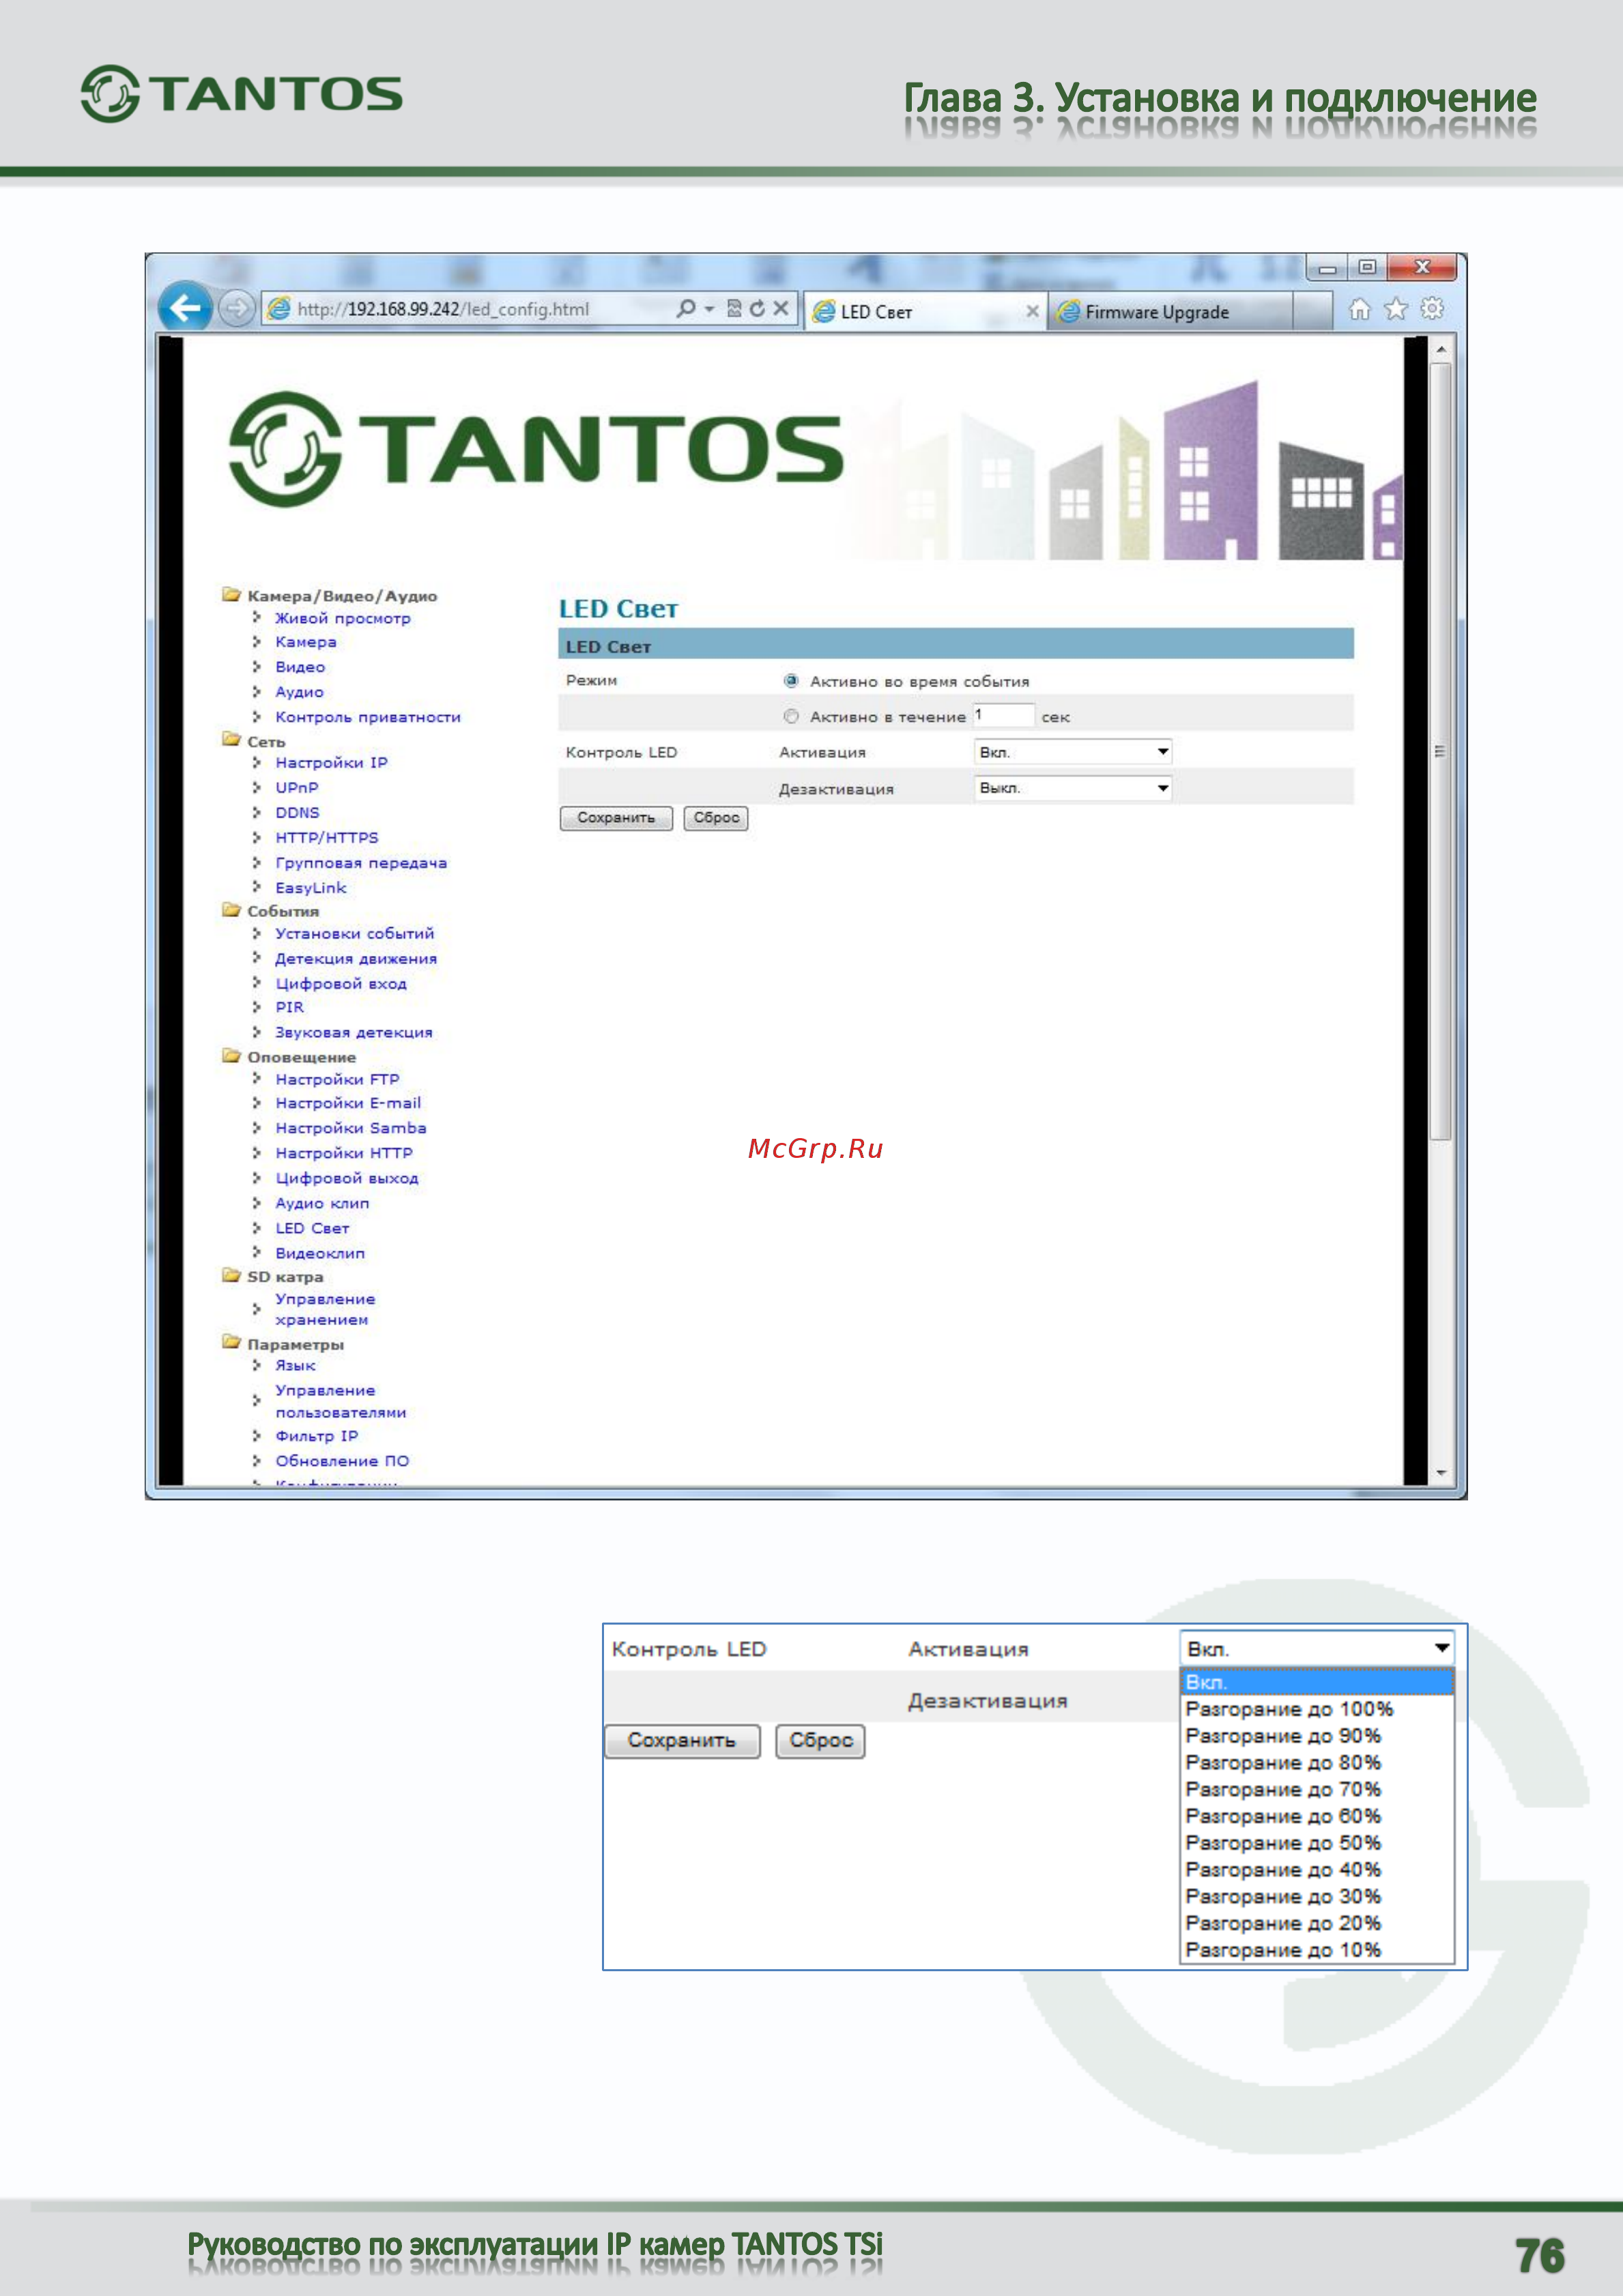1623x2296 pixels.
Task: Click the expanded Активация dropdown arrow in lower panel
Action: (1441, 1648)
